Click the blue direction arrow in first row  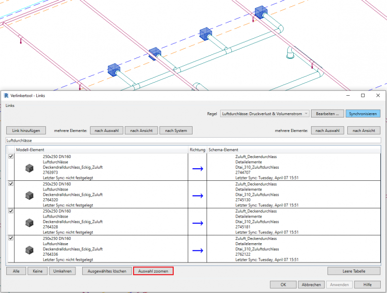point(197,168)
